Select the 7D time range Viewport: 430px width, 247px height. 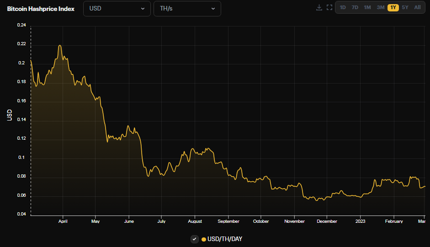[355, 8]
